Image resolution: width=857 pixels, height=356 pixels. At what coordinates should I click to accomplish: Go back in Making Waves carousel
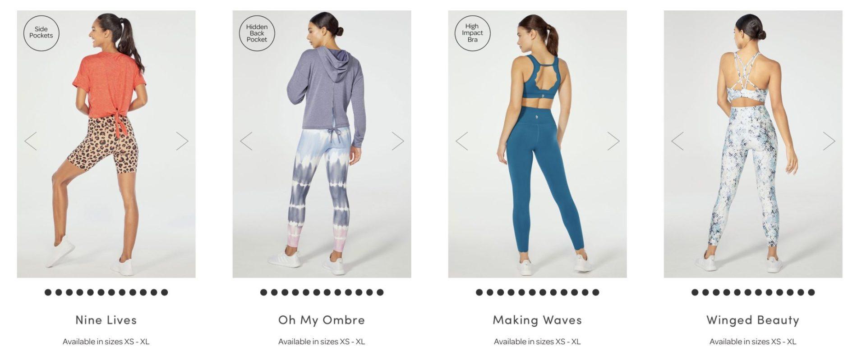tap(462, 141)
